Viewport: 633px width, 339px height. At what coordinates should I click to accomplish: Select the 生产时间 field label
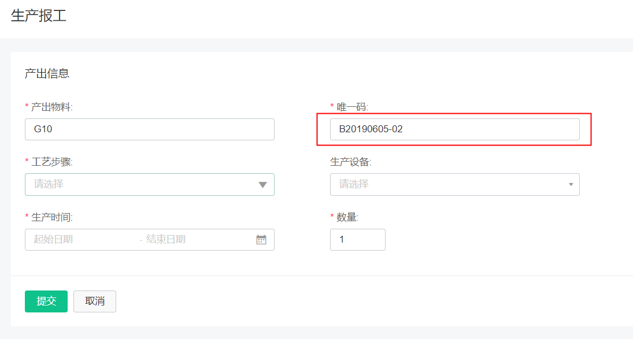point(51,217)
